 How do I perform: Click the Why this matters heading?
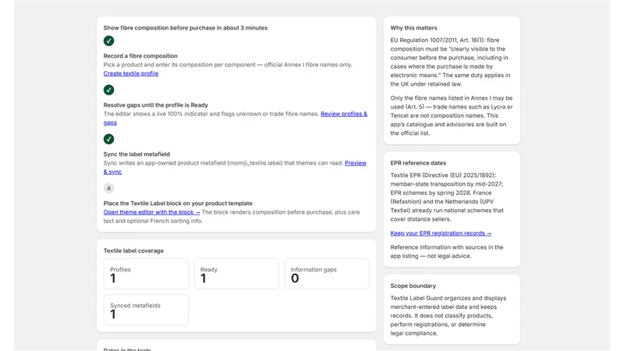point(413,28)
